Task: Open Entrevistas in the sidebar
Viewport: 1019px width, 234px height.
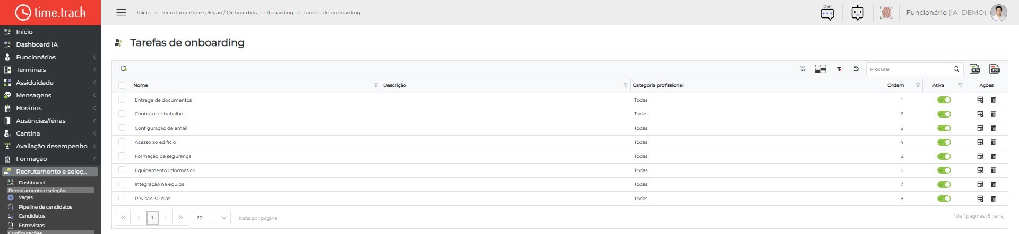Action: pyautogui.click(x=32, y=226)
